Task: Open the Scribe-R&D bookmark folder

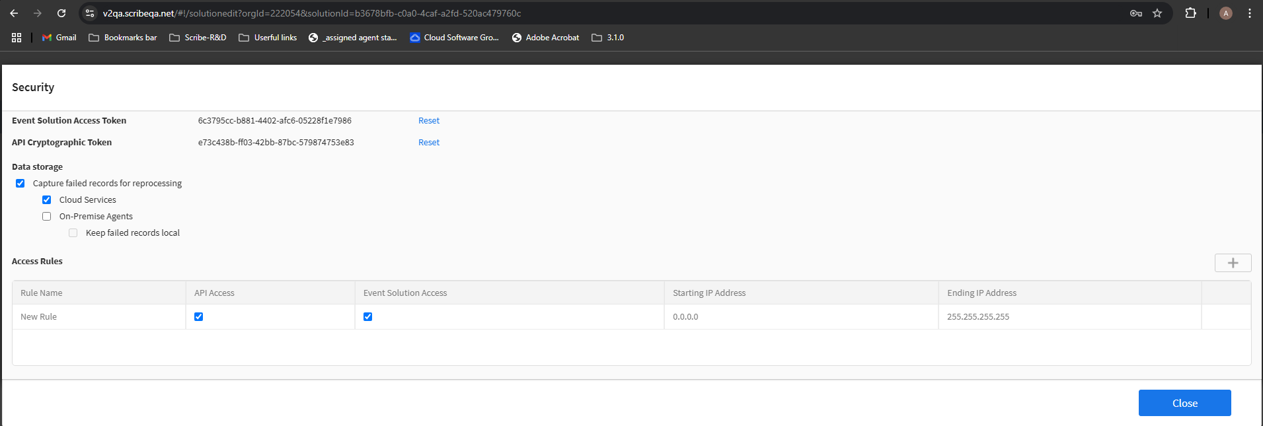Action: tap(198, 38)
